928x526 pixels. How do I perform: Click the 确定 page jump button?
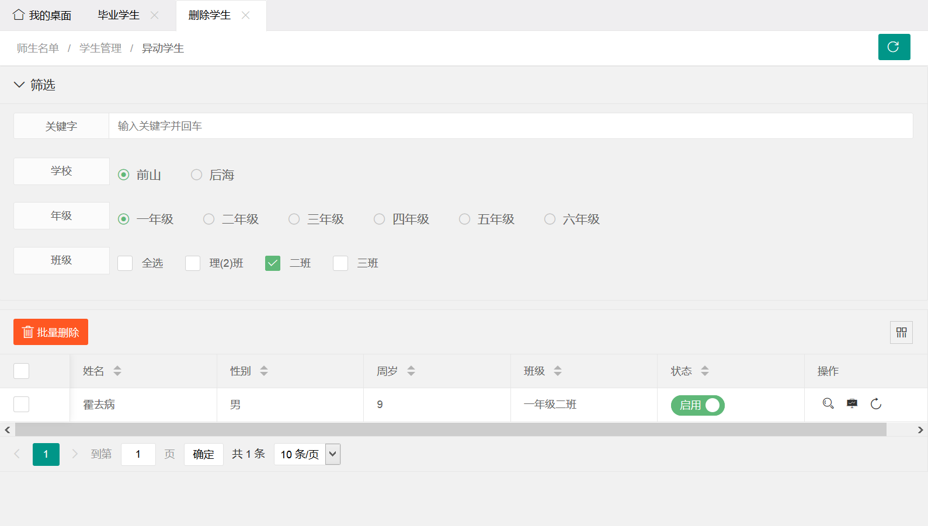coord(203,454)
